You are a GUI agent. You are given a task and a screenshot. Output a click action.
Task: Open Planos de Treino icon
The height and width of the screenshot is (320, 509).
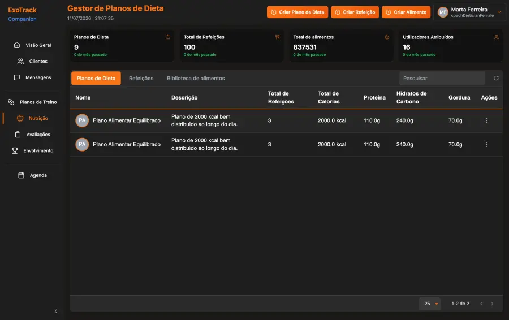pyautogui.click(x=11, y=102)
